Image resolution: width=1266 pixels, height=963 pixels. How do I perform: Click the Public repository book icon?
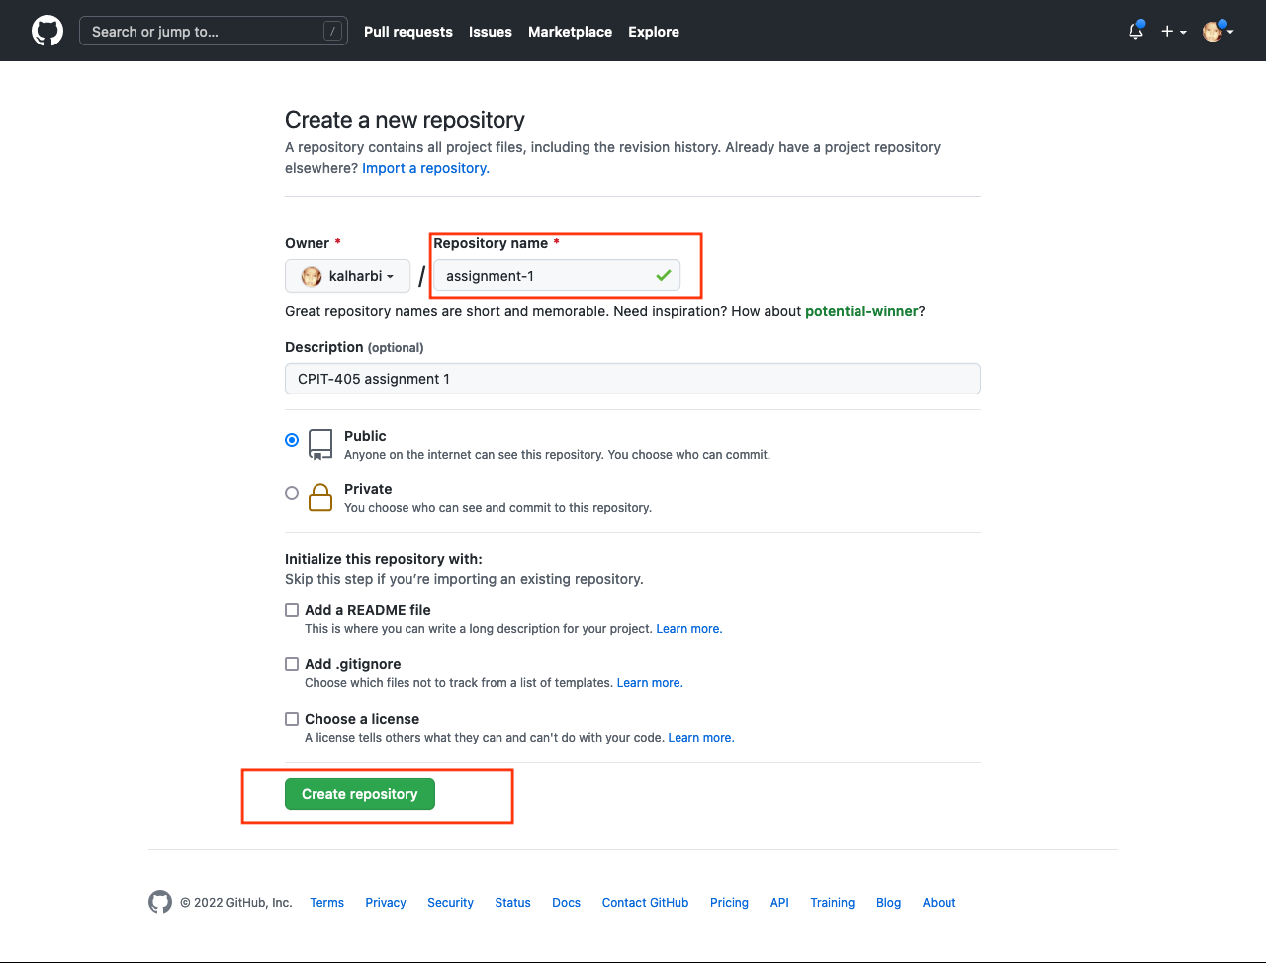pos(320,445)
